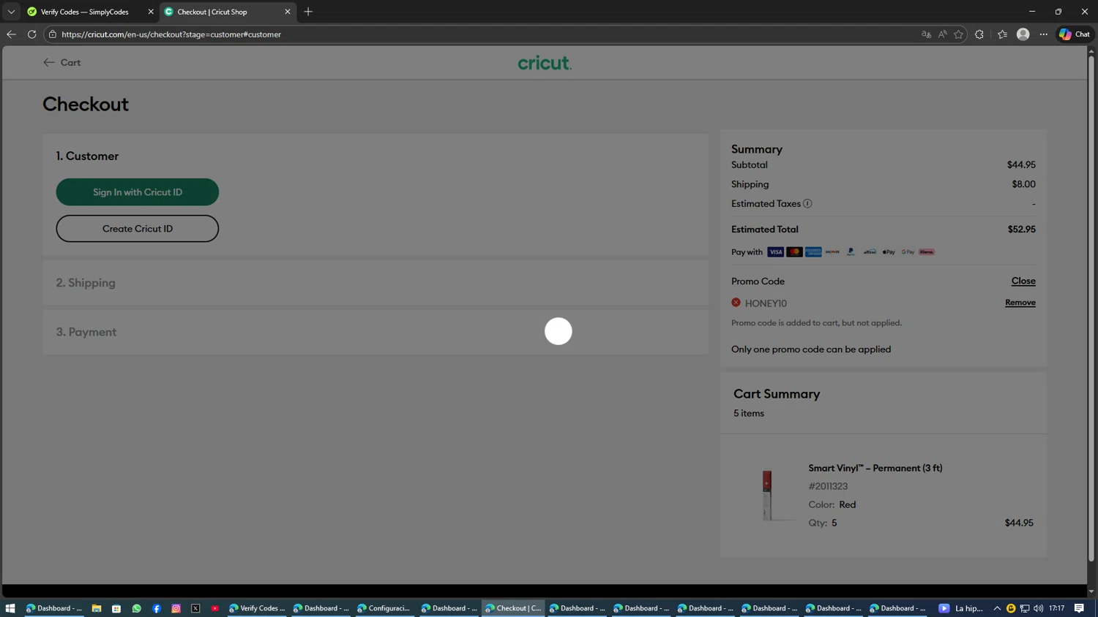This screenshot has width=1098, height=617.
Task: Switch to Verify Codes — SimplyCodes tab
Action: point(84,12)
